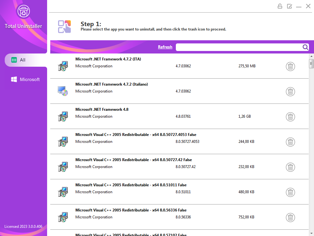Uninstall Visual C++ 2005 x64 8.0.51011 via trash icon
This screenshot has width=314, height=236.
(x=290, y=192)
